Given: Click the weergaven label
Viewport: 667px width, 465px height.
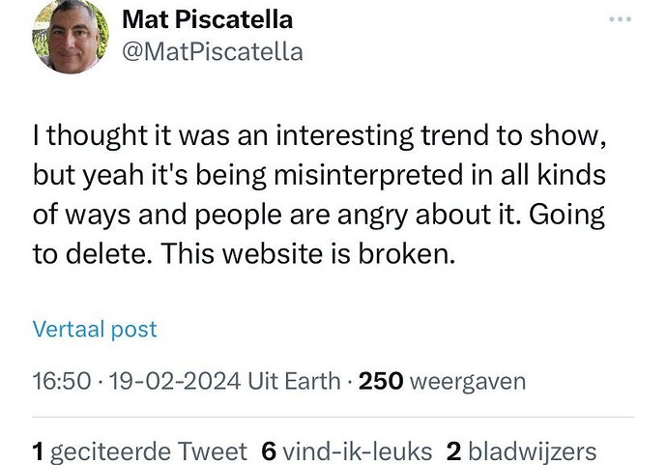Looking at the screenshot, I should coord(468,382).
